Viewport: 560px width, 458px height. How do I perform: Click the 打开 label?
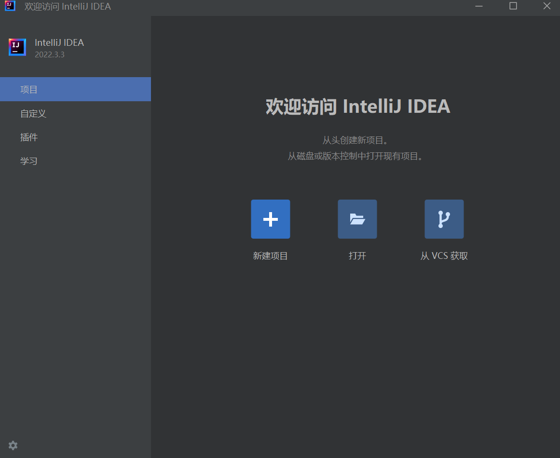[x=357, y=256]
